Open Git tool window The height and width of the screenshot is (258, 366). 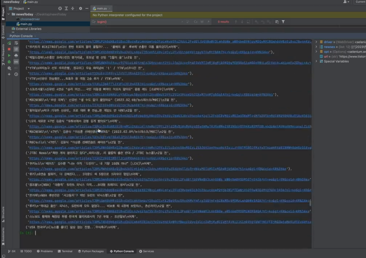(12, 251)
